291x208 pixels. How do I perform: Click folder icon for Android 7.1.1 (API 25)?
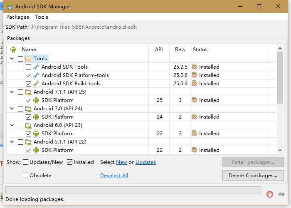click(x=28, y=92)
